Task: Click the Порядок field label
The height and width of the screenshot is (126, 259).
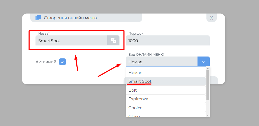Action: pyautogui.click(x=136, y=33)
